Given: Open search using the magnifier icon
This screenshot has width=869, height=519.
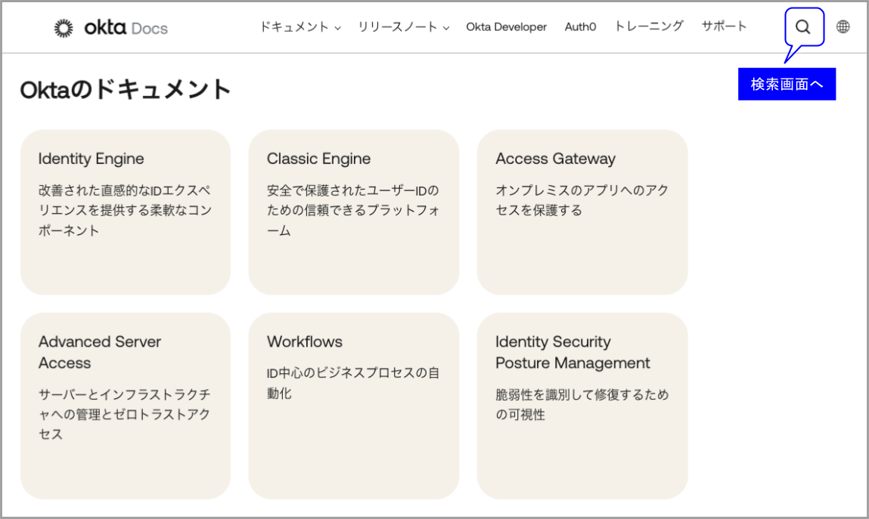Looking at the screenshot, I should (x=802, y=26).
